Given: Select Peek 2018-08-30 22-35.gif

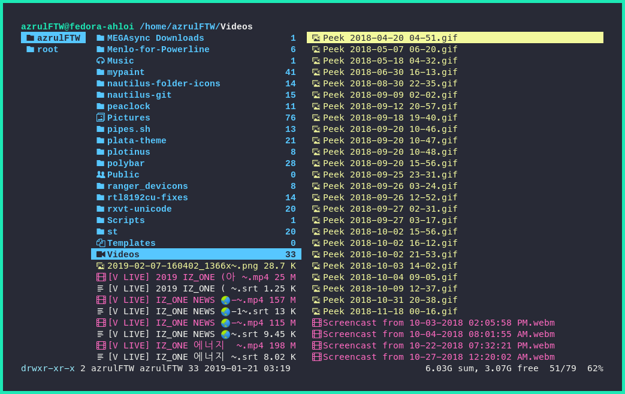Looking at the screenshot, I should tap(455, 84).
